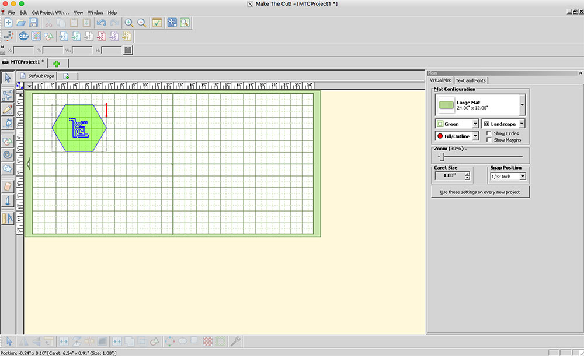Add a new page with the page-plus tab
The image size is (584, 356).
tap(67, 76)
